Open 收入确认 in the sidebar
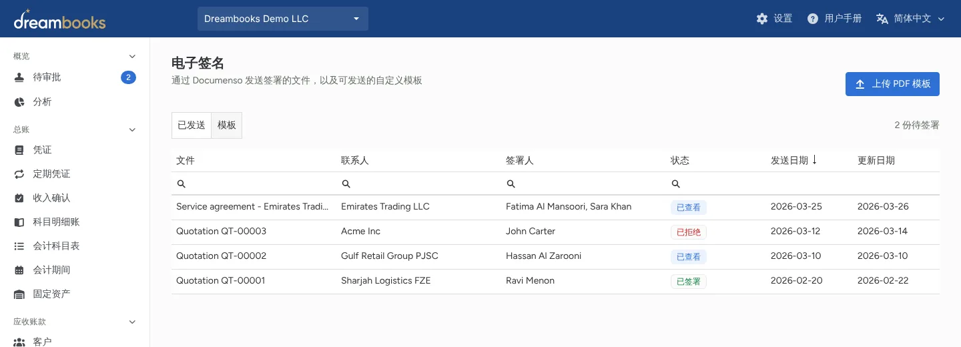The image size is (961, 347). pos(75,198)
